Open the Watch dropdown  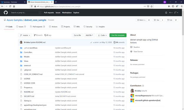pos(141,20)
